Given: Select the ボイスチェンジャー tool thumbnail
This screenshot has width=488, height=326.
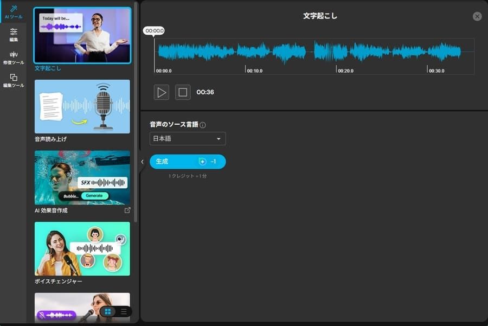Looking at the screenshot, I should point(82,248).
